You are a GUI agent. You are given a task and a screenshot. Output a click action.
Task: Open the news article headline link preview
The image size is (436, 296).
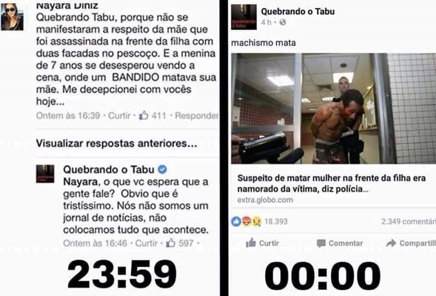331,183
